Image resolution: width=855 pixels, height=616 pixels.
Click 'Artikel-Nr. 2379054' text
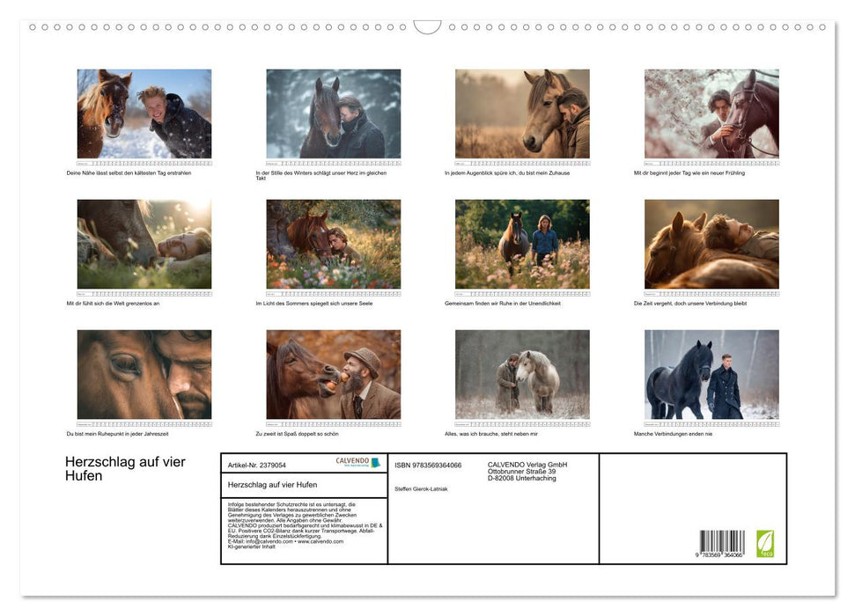(x=257, y=465)
